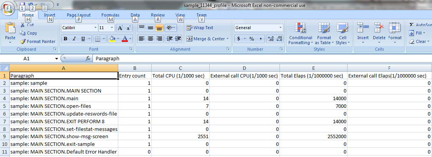432x157 pixels.
Task: Open Alignment dialog launcher
Action: [x=228, y=49]
